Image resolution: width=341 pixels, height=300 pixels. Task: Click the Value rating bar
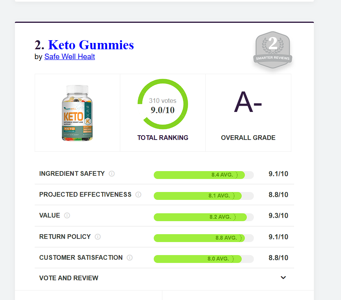(x=203, y=217)
